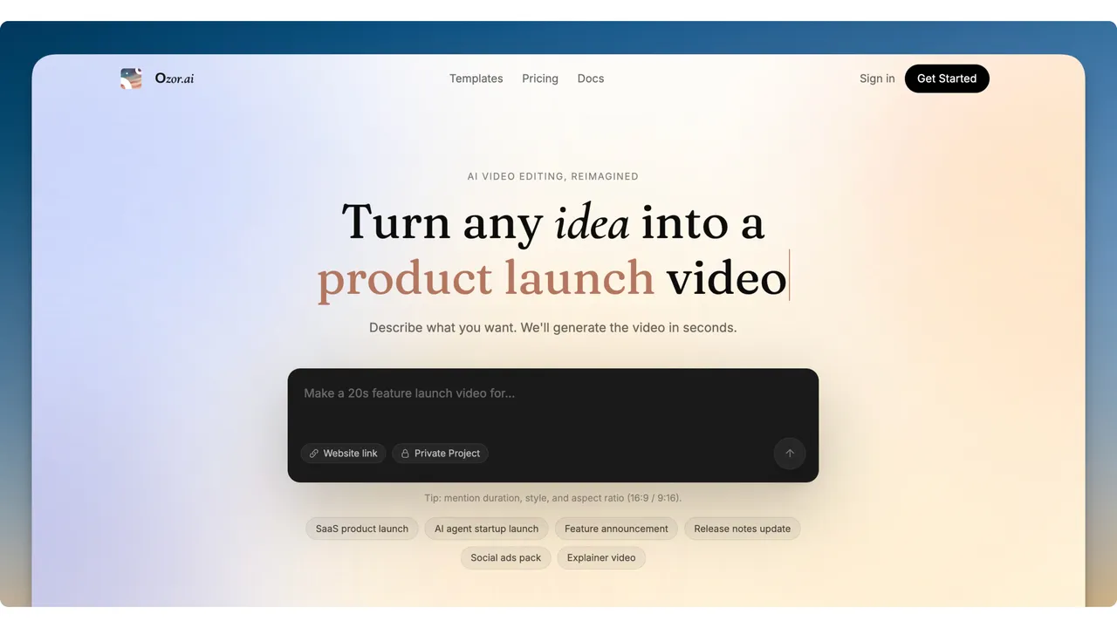
Task: Open the Pricing page
Action: click(x=540, y=78)
